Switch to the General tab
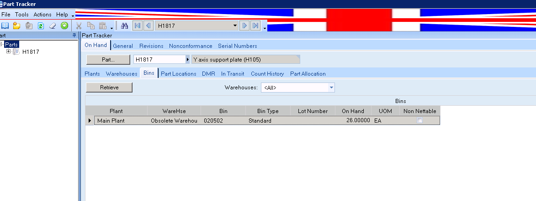This screenshot has height=201, width=536. (x=123, y=46)
